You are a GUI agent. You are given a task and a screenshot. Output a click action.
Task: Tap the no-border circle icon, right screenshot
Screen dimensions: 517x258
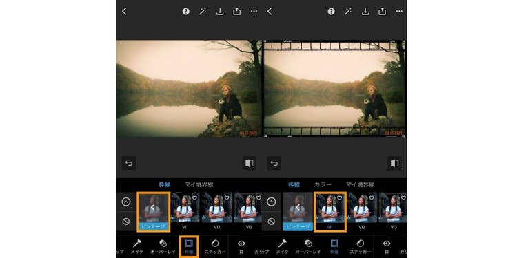tap(272, 222)
